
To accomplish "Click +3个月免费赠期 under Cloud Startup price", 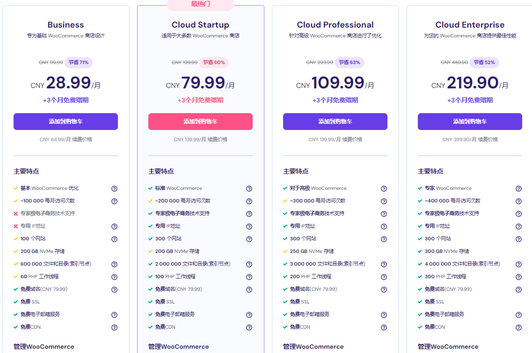I will [200, 101].
